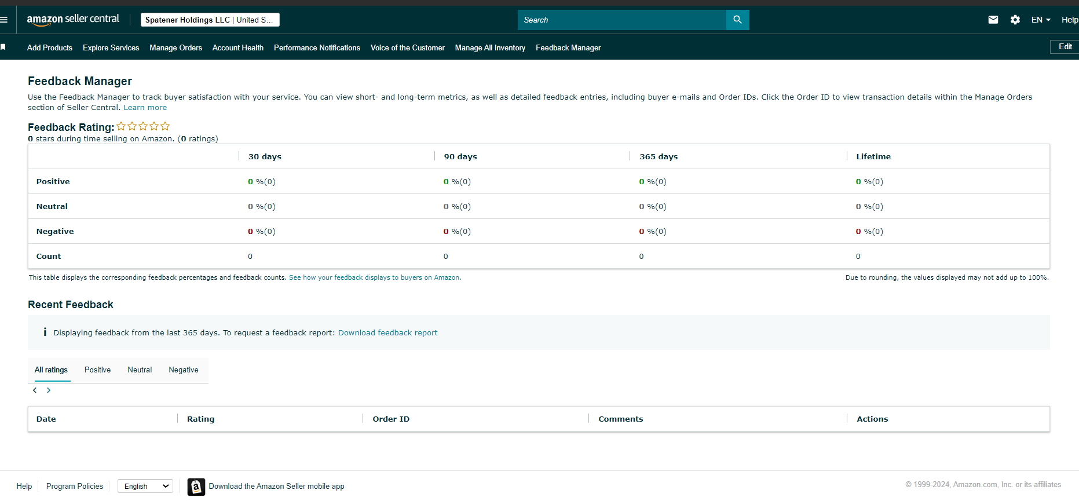Click the Negative row label
1079x501 pixels.
tap(55, 231)
